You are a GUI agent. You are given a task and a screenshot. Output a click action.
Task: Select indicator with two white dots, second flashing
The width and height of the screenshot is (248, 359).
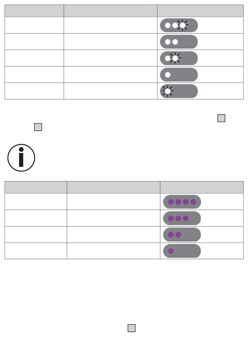(x=179, y=58)
